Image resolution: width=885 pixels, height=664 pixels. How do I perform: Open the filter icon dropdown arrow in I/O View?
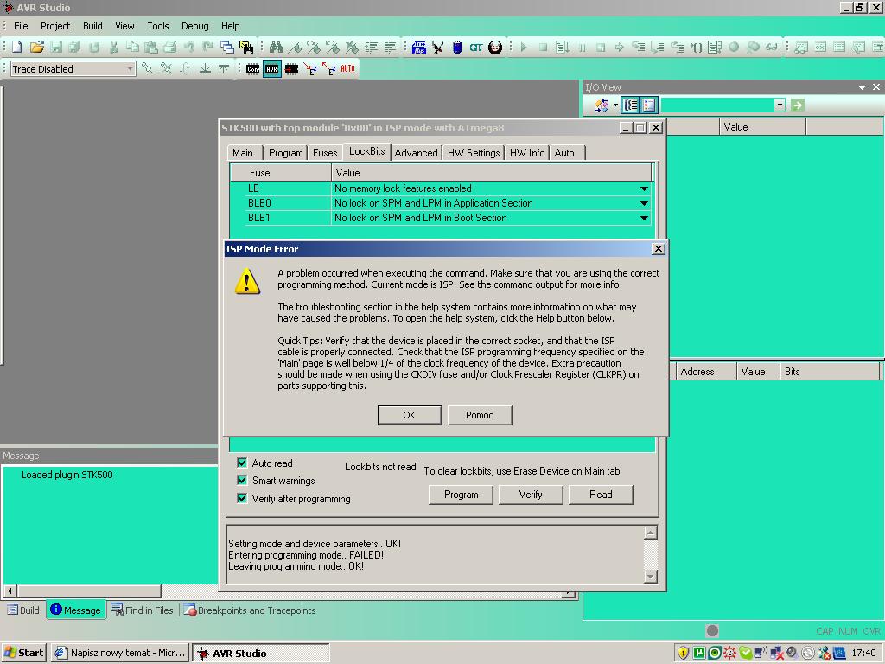pos(615,105)
